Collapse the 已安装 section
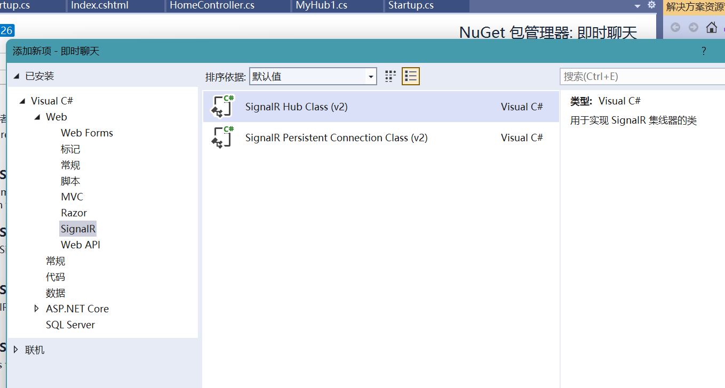Viewport: 725px width, 388px height. [x=17, y=76]
